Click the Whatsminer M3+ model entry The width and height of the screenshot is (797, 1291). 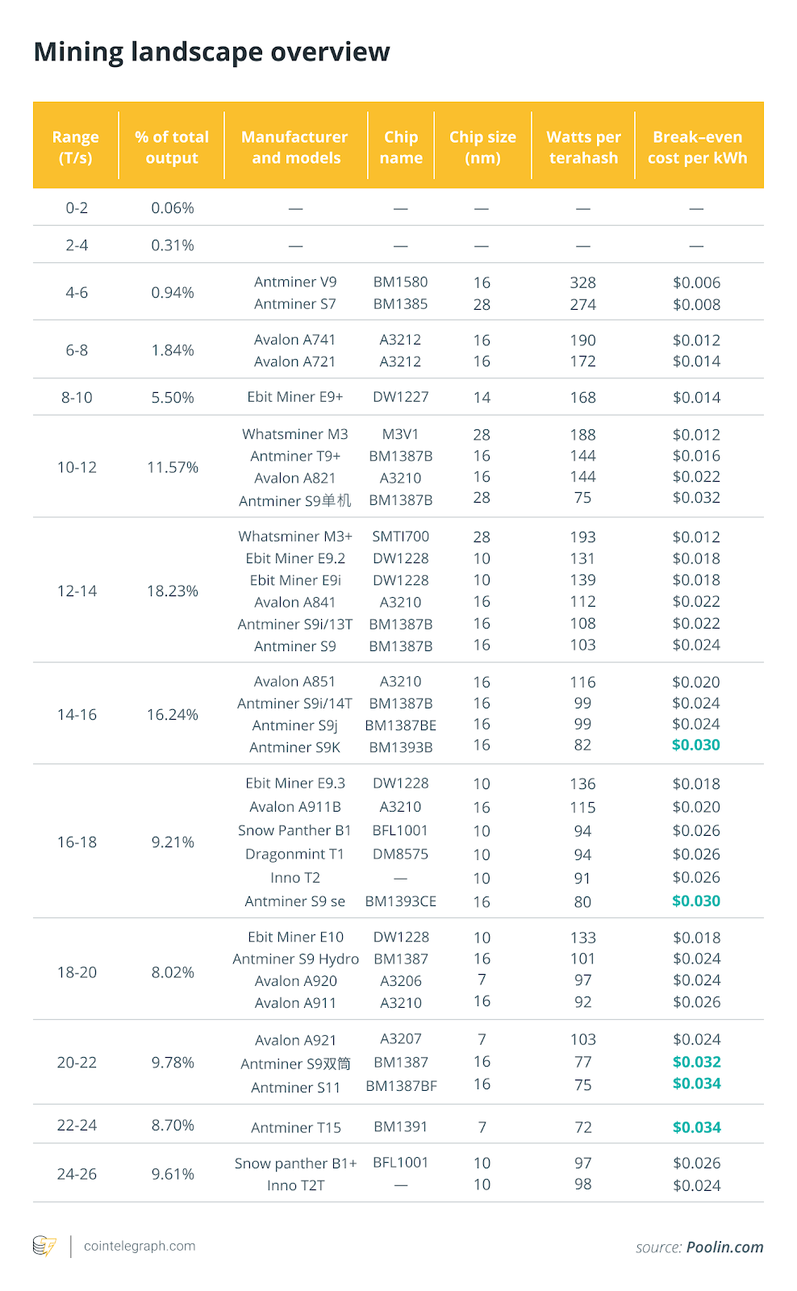(x=295, y=537)
